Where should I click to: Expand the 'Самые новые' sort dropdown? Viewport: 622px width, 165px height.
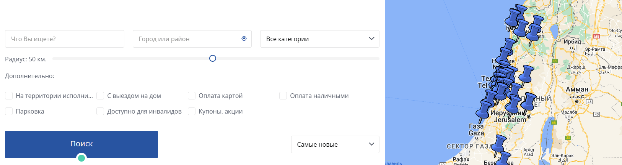(335, 144)
